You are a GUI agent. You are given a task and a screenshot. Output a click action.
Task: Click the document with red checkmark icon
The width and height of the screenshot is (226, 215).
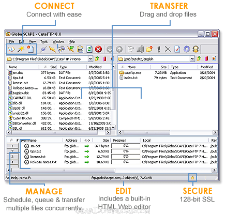(177, 50)
